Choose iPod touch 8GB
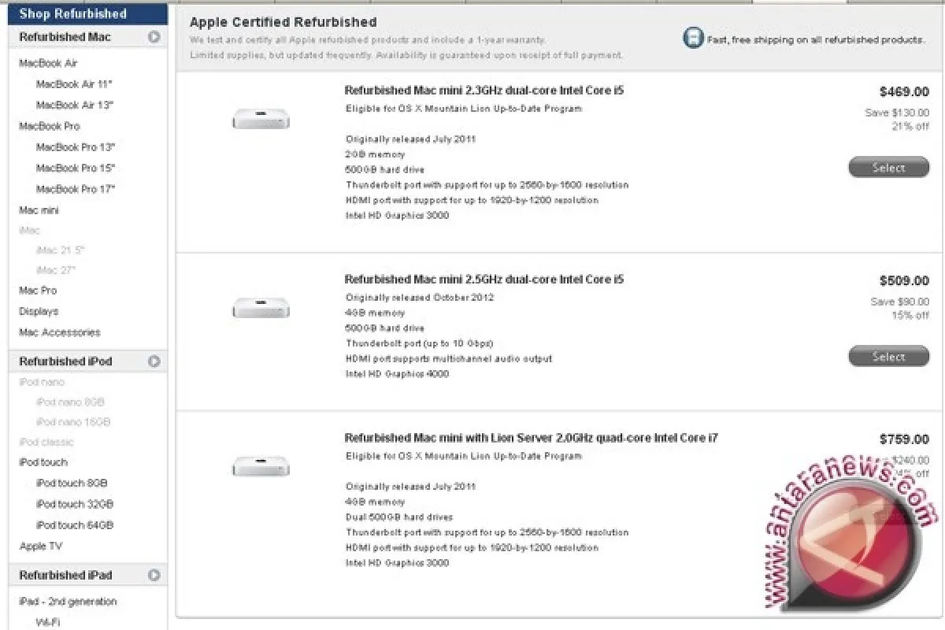This screenshot has height=630, width=945. (72, 484)
